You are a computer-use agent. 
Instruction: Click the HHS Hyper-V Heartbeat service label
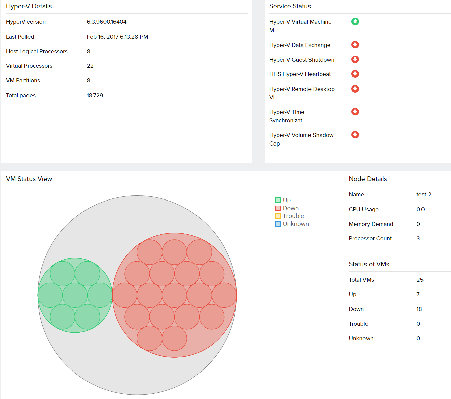[300, 74]
